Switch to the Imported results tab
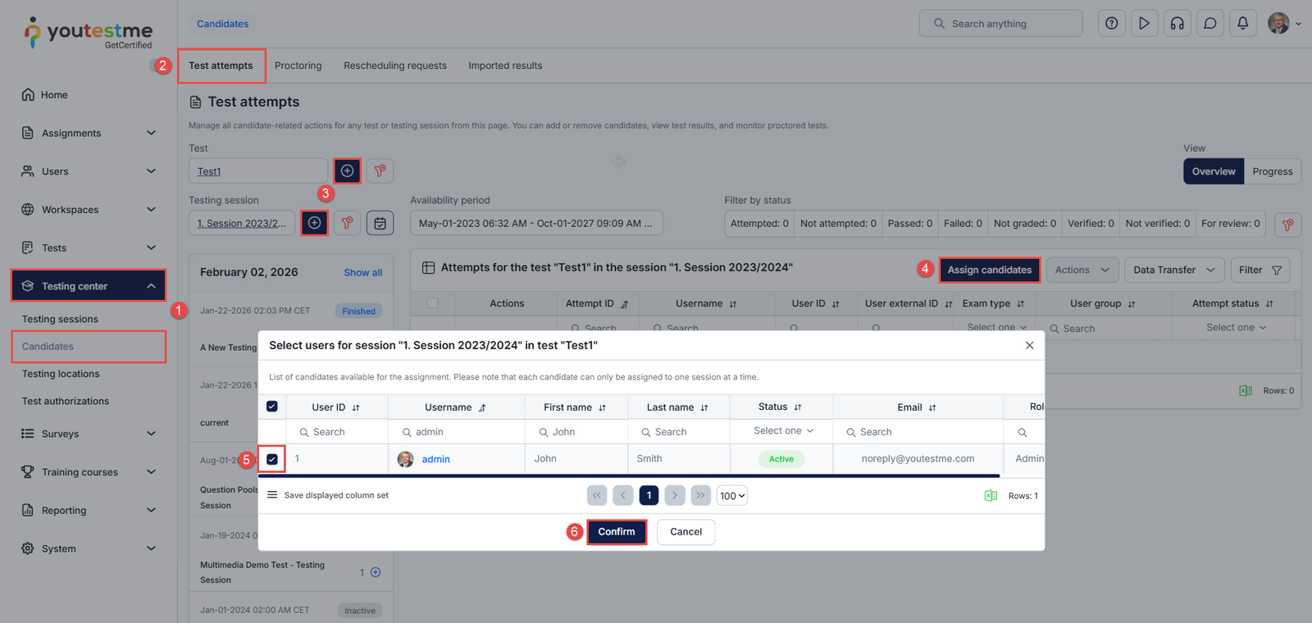The width and height of the screenshot is (1312, 623). pos(505,66)
